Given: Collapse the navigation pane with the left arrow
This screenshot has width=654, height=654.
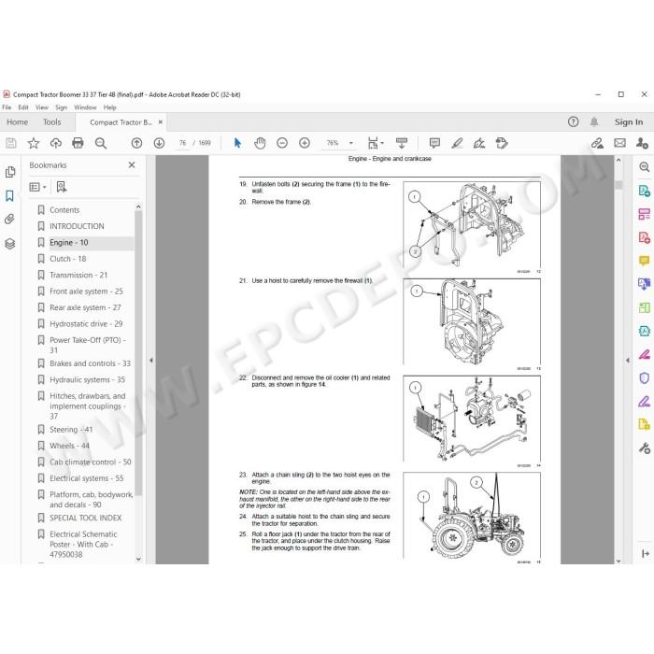Looking at the screenshot, I should [151, 360].
